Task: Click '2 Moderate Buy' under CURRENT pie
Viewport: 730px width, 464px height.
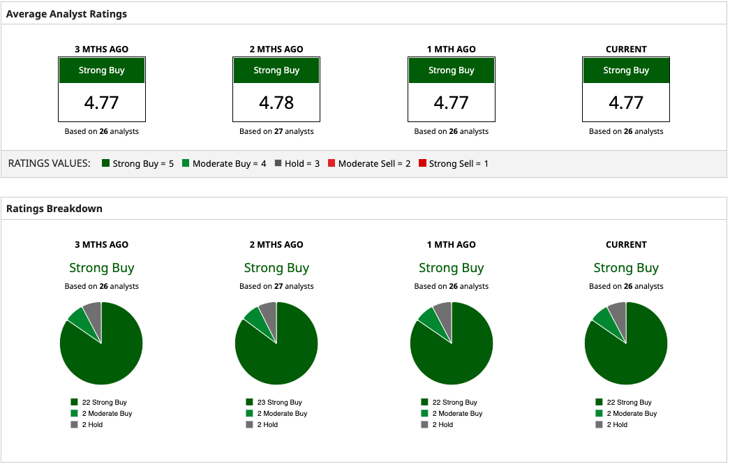Action: click(626, 413)
